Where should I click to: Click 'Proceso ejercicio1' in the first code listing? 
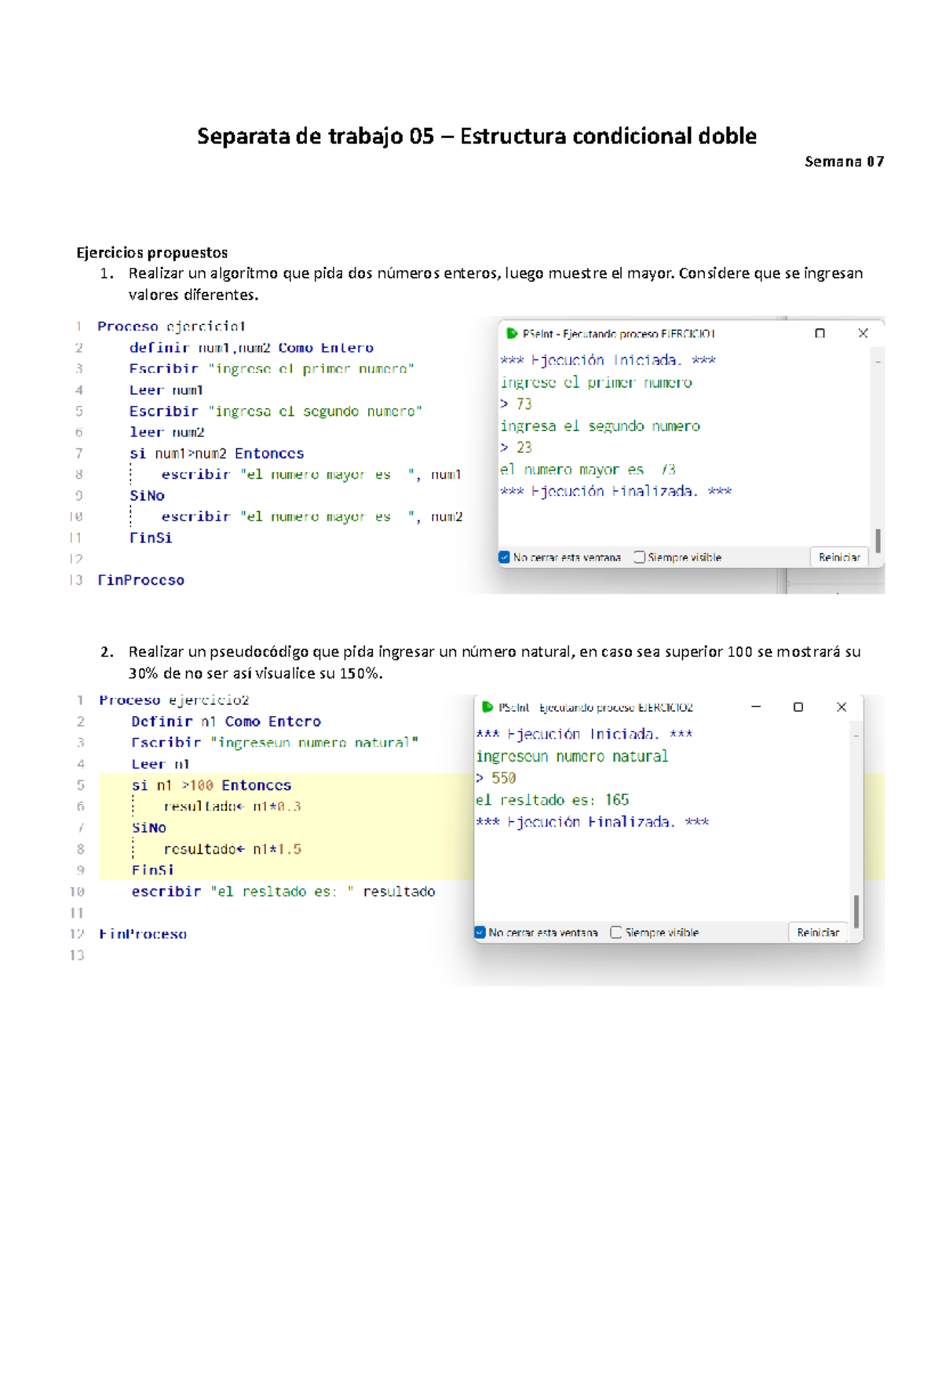point(171,327)
